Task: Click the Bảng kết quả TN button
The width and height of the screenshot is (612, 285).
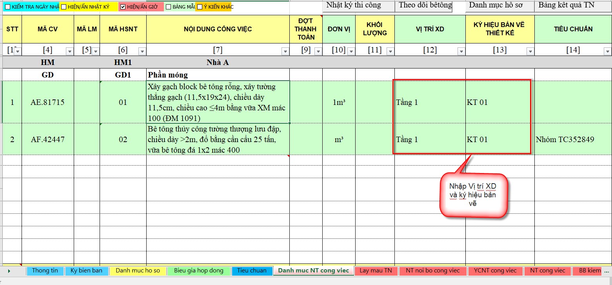Action: pyautogui.click(x=572, y=5)
